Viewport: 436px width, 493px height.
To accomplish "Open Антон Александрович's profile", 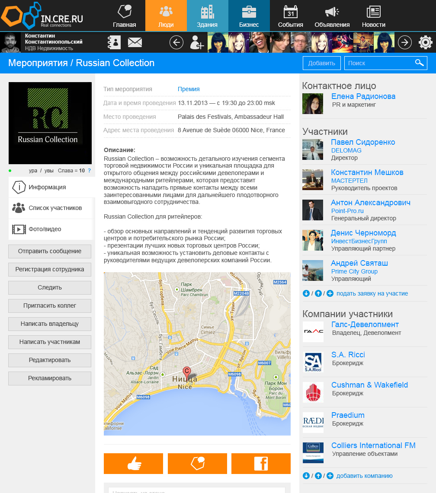I will click(371, 203).
